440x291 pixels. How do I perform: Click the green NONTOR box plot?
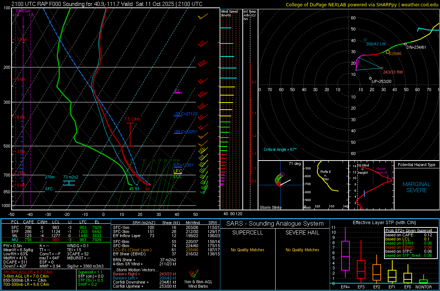(x=423, y=281)
